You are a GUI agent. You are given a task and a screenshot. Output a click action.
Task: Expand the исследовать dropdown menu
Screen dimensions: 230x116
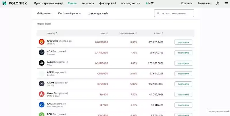(131, 3)
